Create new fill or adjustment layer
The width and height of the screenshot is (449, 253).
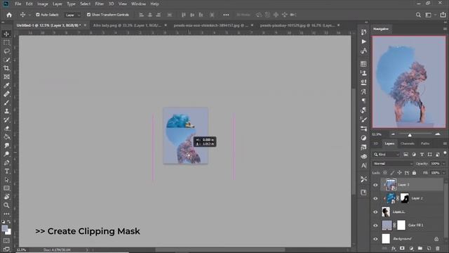tap(411, 248)
